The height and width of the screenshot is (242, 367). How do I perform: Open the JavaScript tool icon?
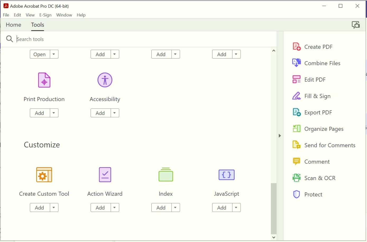click(226, 175)
